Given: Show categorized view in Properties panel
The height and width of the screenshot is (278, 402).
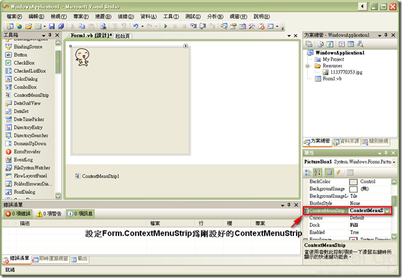Looking at the screenshot, I should coord(308,173).
